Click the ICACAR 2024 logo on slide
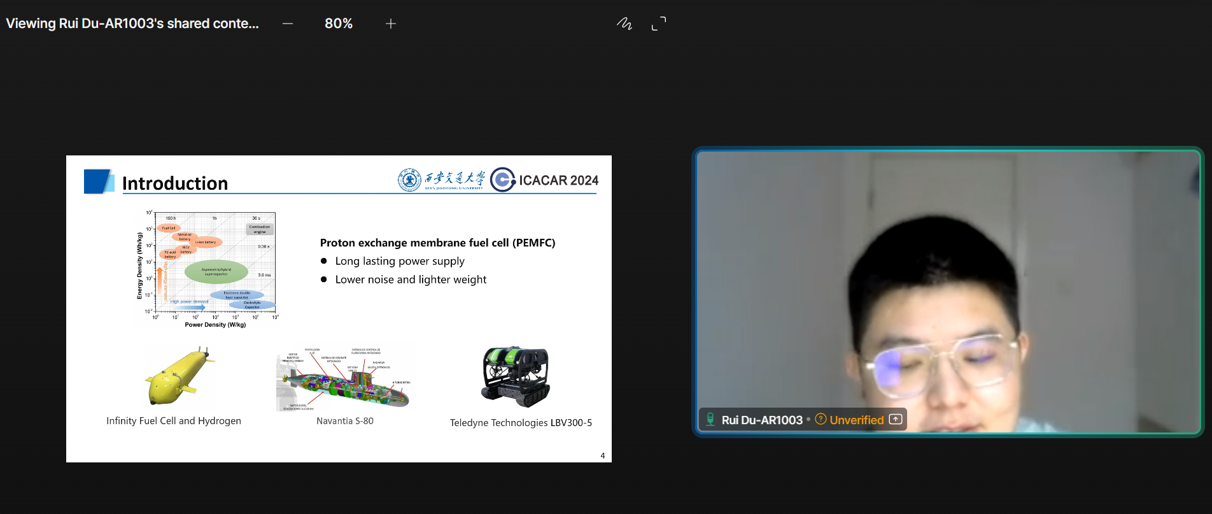The image size is (1212, 514). pyautogui.click(x=544, y=180)
